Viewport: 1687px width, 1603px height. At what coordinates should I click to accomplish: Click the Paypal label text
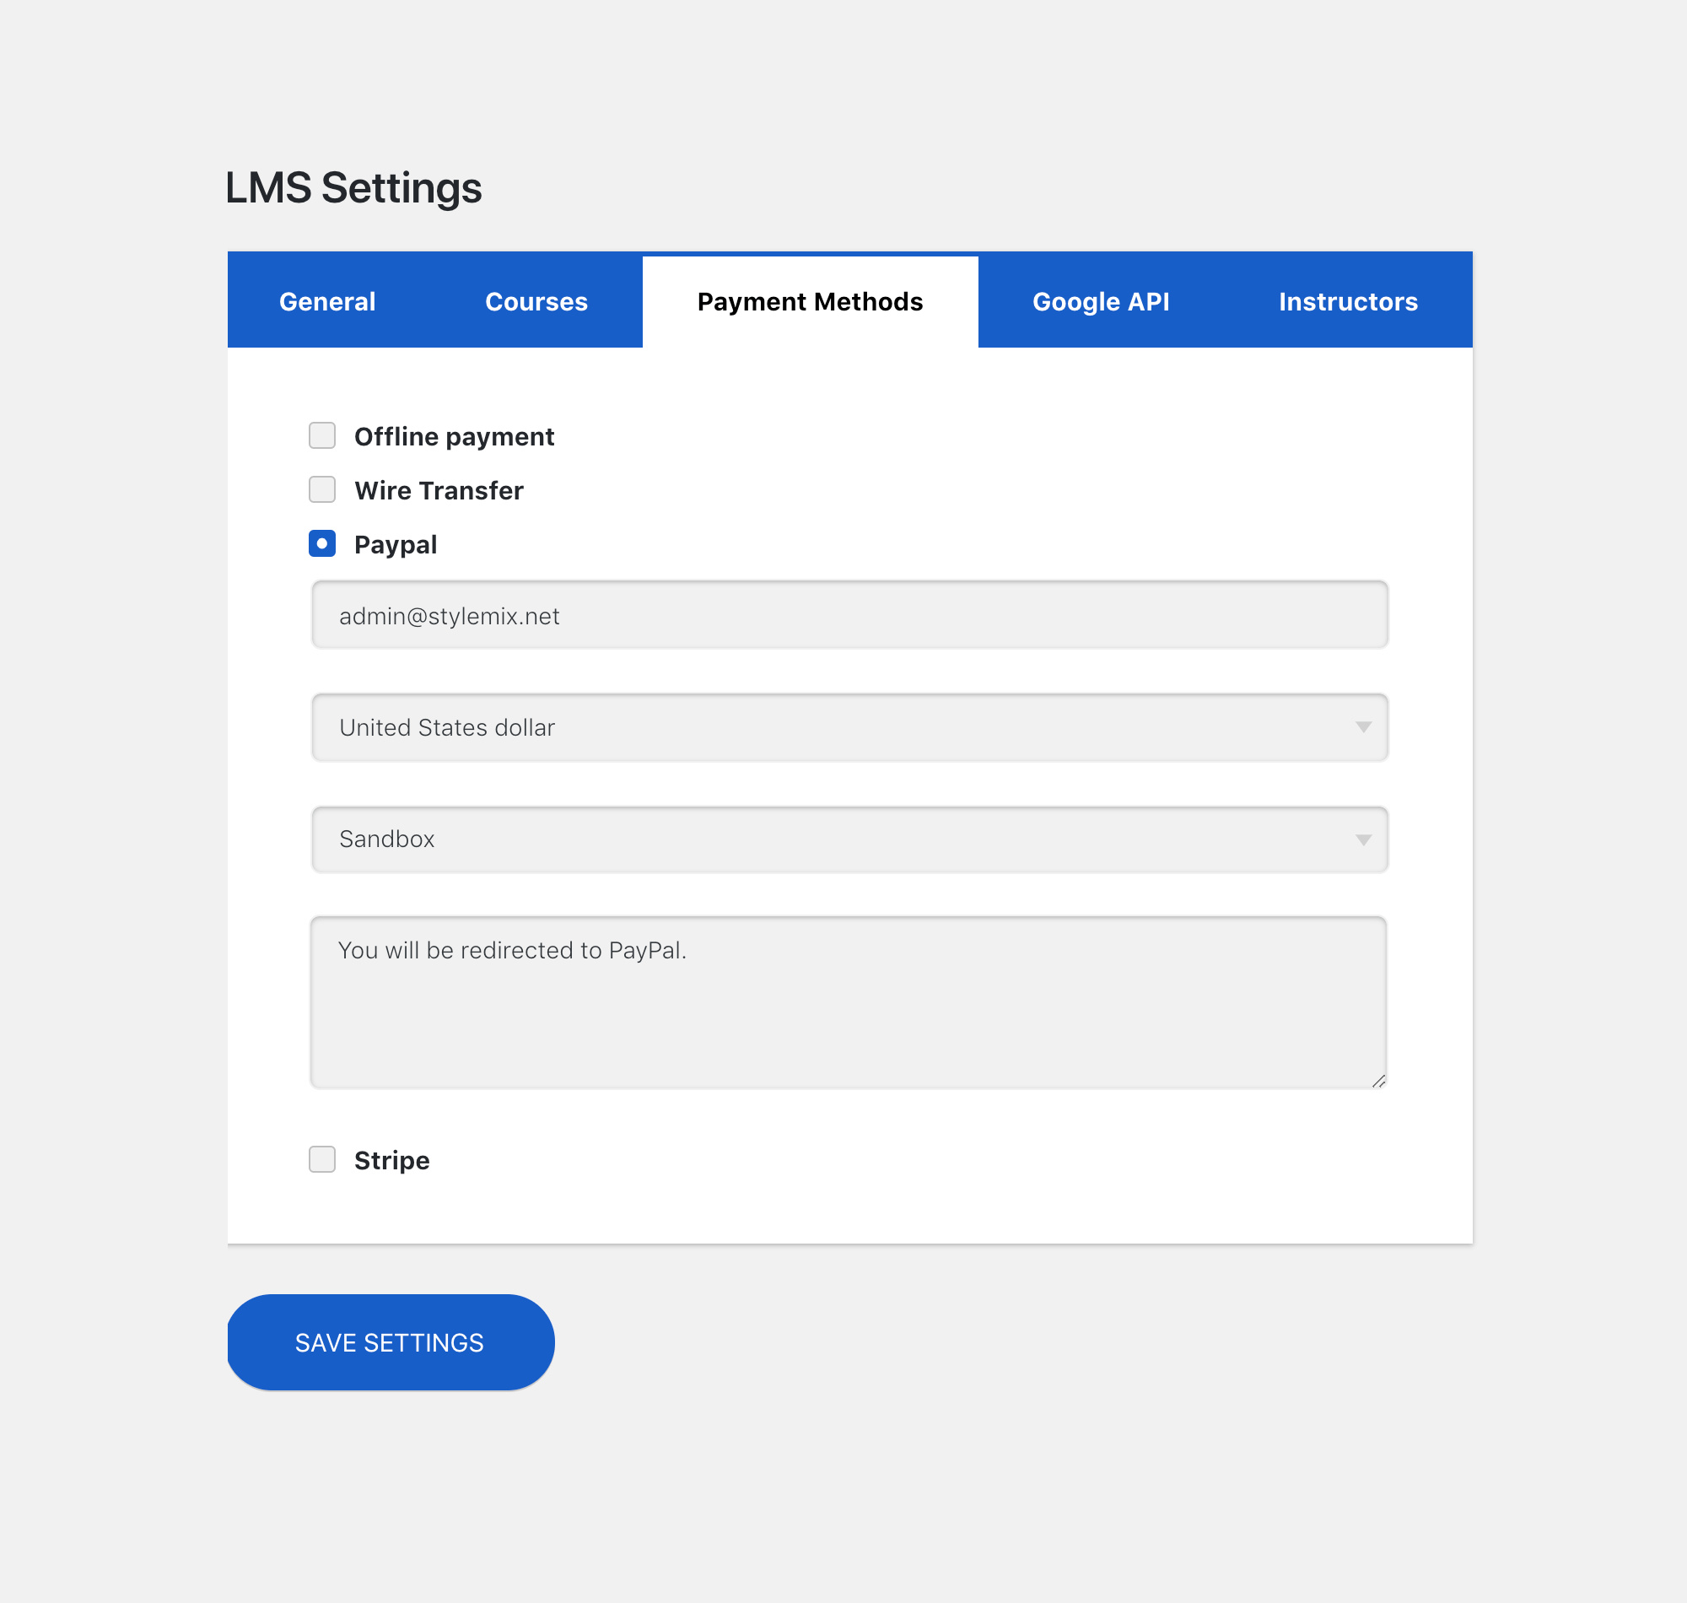click(x=396, y=544)
